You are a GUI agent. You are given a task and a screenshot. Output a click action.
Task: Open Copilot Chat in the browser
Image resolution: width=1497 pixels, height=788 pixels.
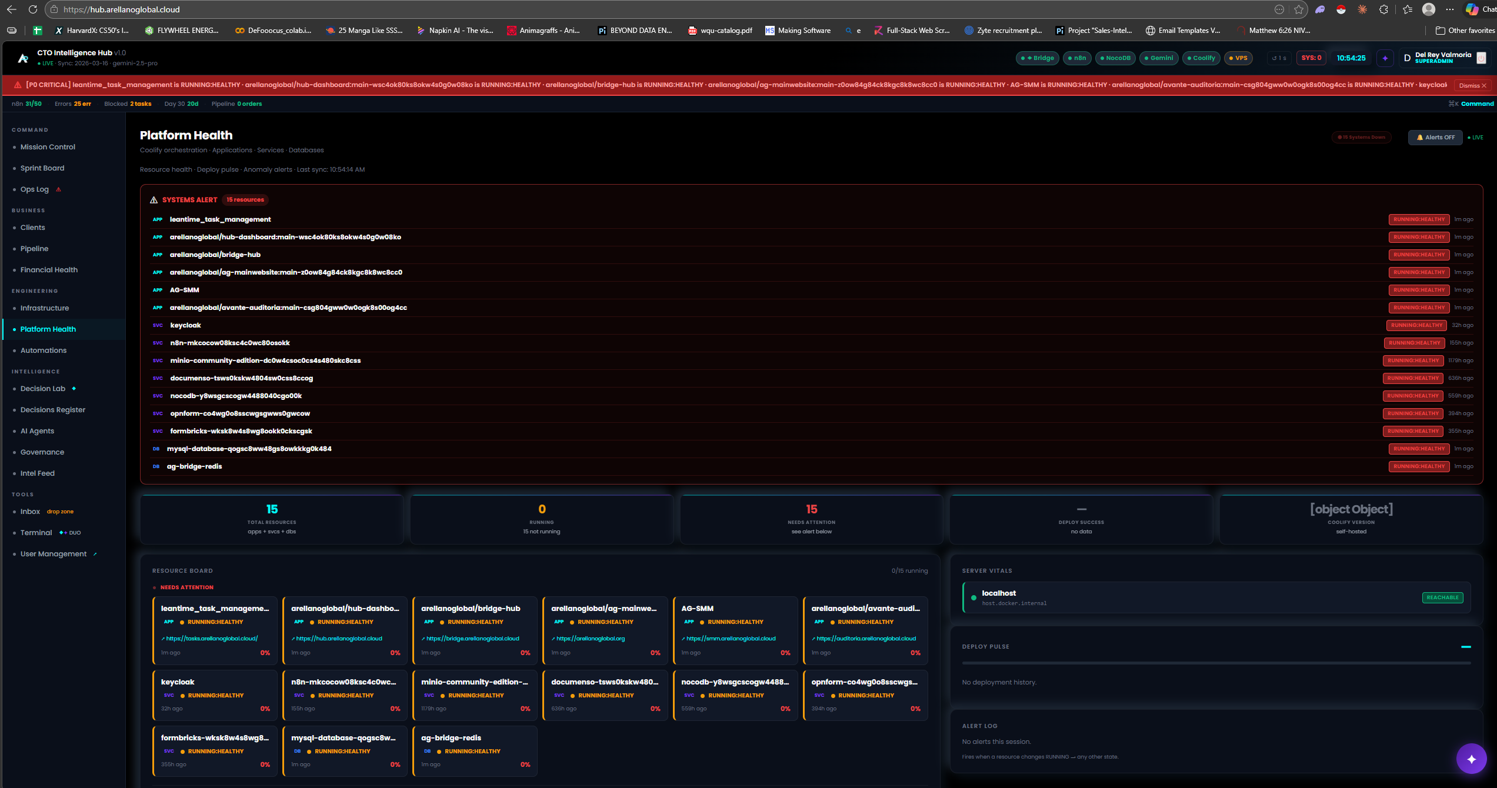tap(1480, 9)
